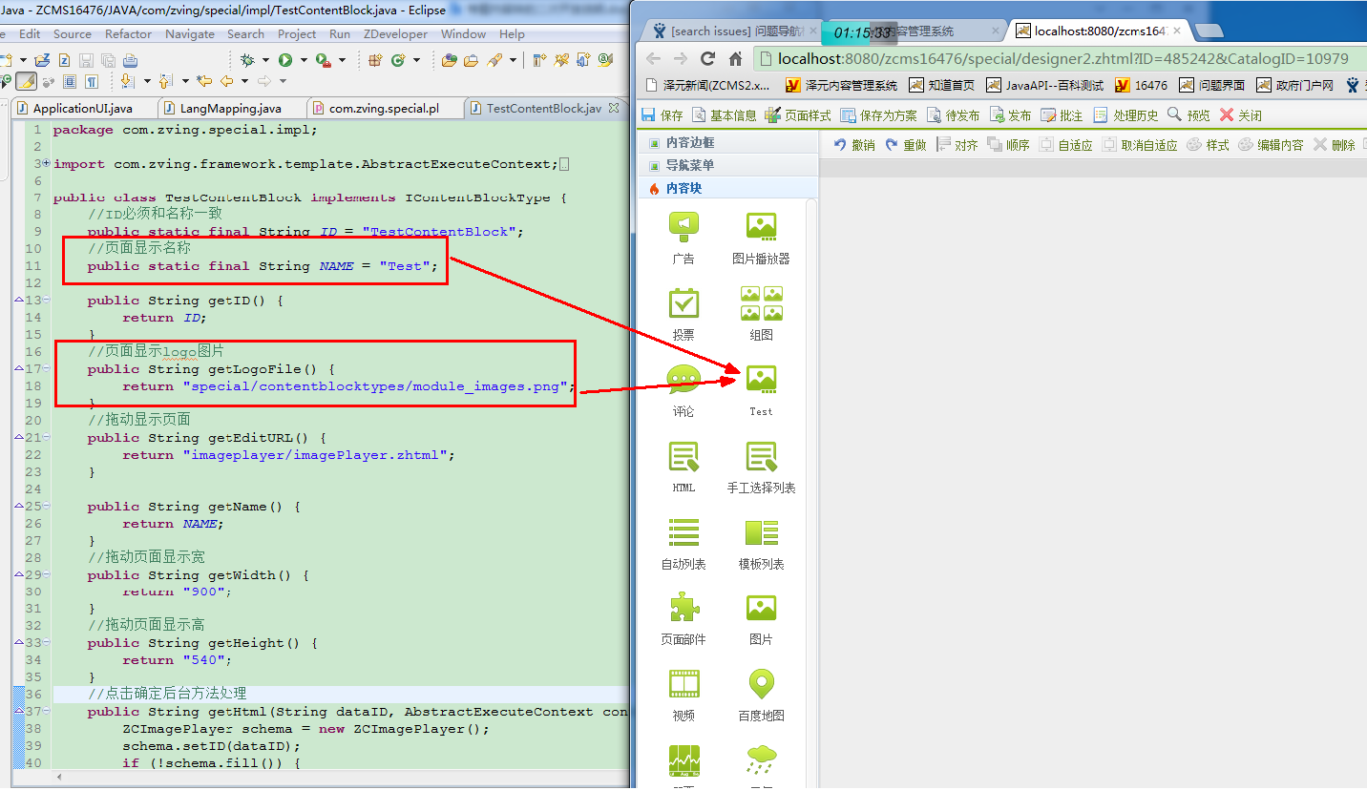
Task: Click the Eclipse Debug bug icon
Action: click(x=248, y=60)
